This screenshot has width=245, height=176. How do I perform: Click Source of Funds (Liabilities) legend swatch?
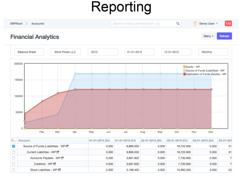click(x=185, y=70)
